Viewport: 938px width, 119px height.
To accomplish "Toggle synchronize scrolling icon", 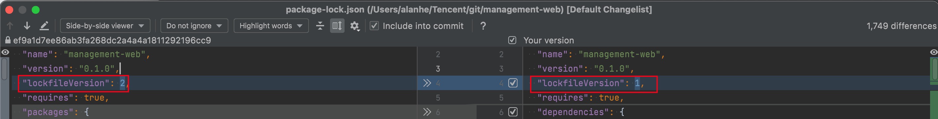I will tap(337, 26).
